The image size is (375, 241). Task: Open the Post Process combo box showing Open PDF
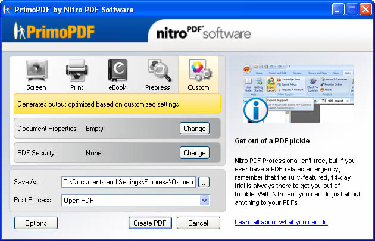[x=136, y=201]
